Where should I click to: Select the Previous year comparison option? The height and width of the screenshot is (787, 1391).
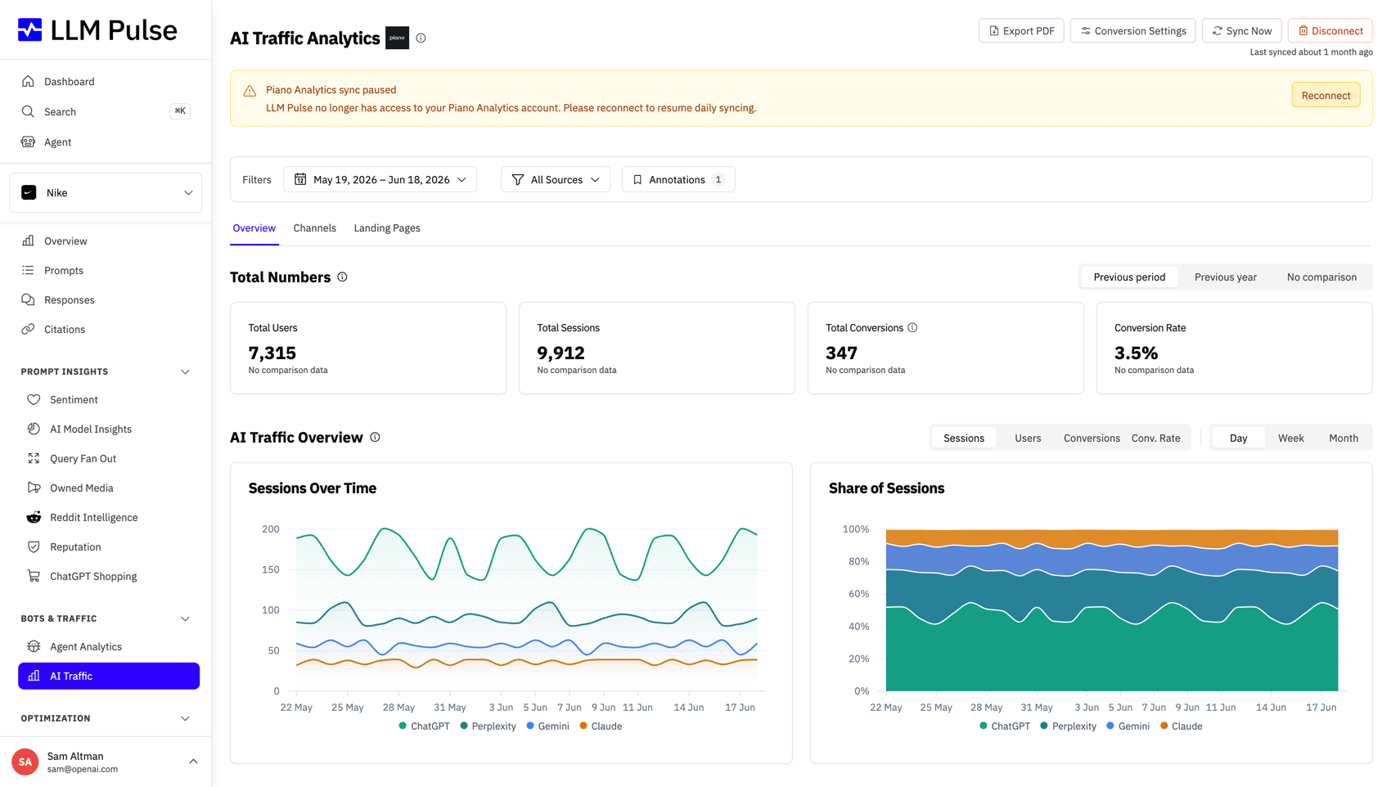(x=1225, y=277)
